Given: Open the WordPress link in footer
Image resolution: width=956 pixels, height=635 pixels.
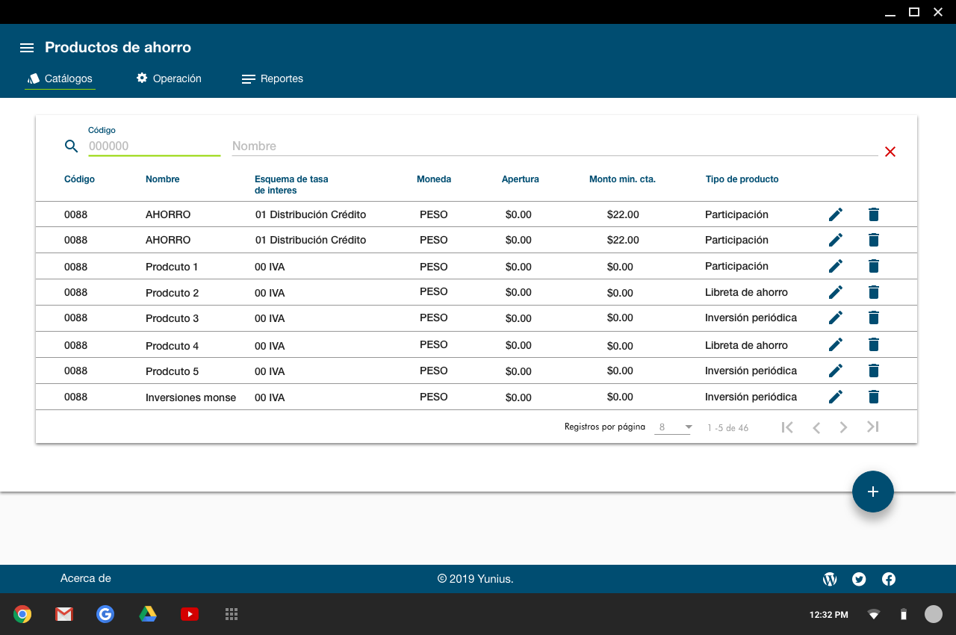Looking at the screenshot, I should (x=830, y=579).
